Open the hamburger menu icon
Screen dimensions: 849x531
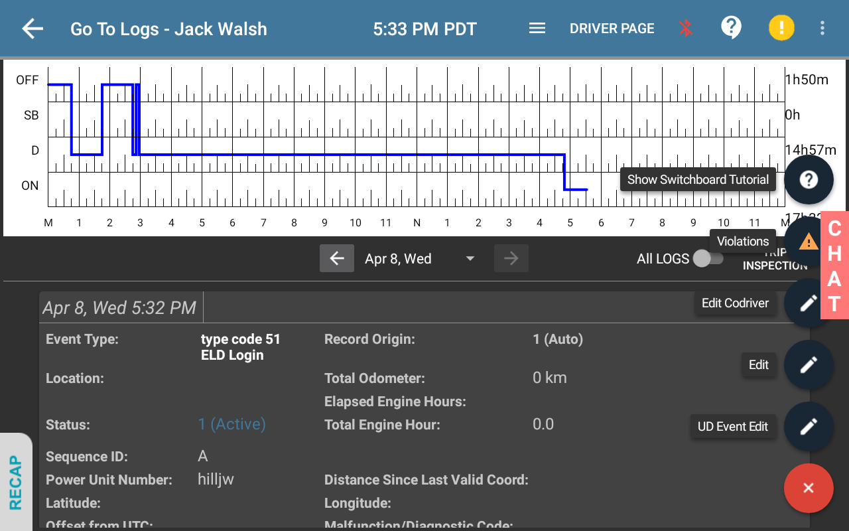pos(537,29)
